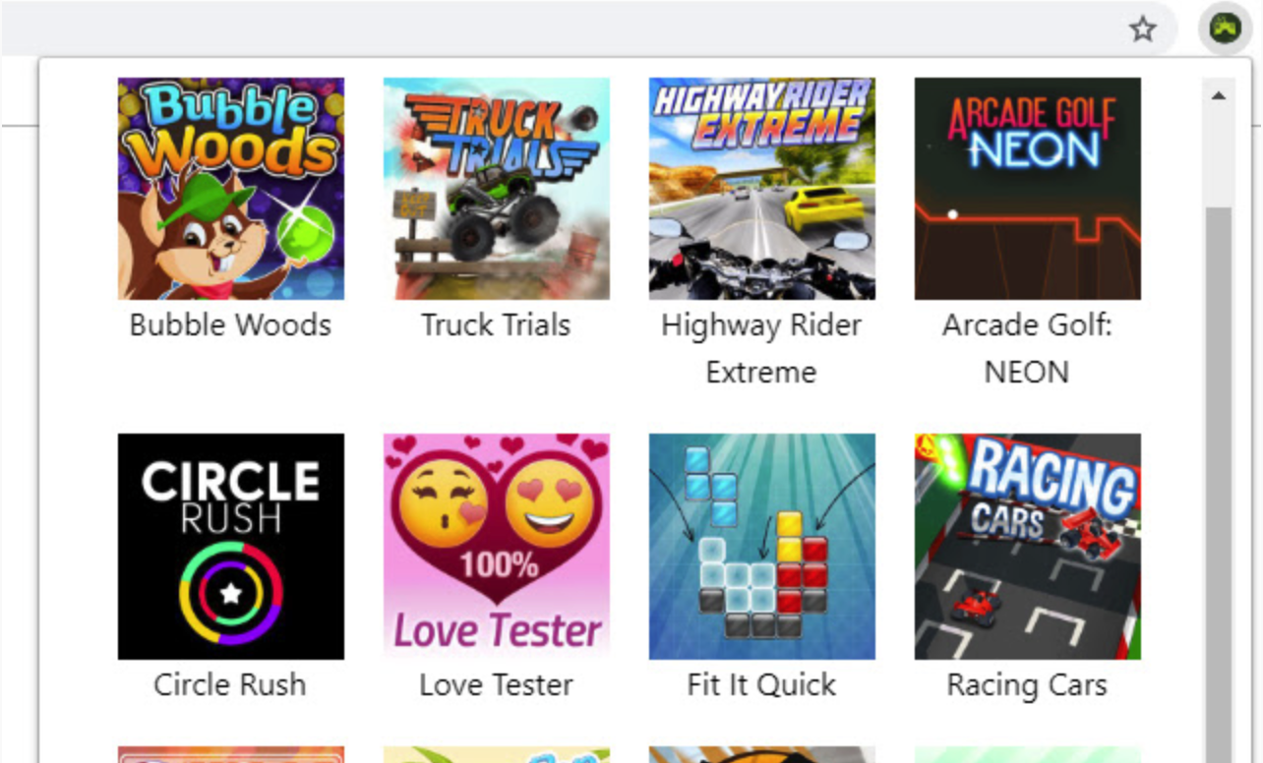
Task: Click the scrollbar up arrow
Action: 1219,96
